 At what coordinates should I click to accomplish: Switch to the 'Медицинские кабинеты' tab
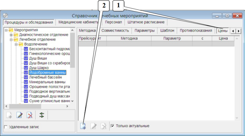[78, 22]
